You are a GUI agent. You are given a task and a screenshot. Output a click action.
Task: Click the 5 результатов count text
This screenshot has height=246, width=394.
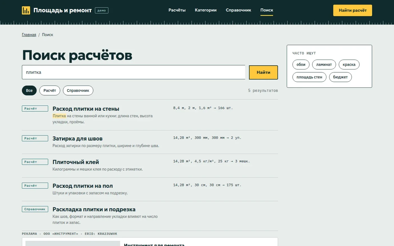[x=263, y=91]
